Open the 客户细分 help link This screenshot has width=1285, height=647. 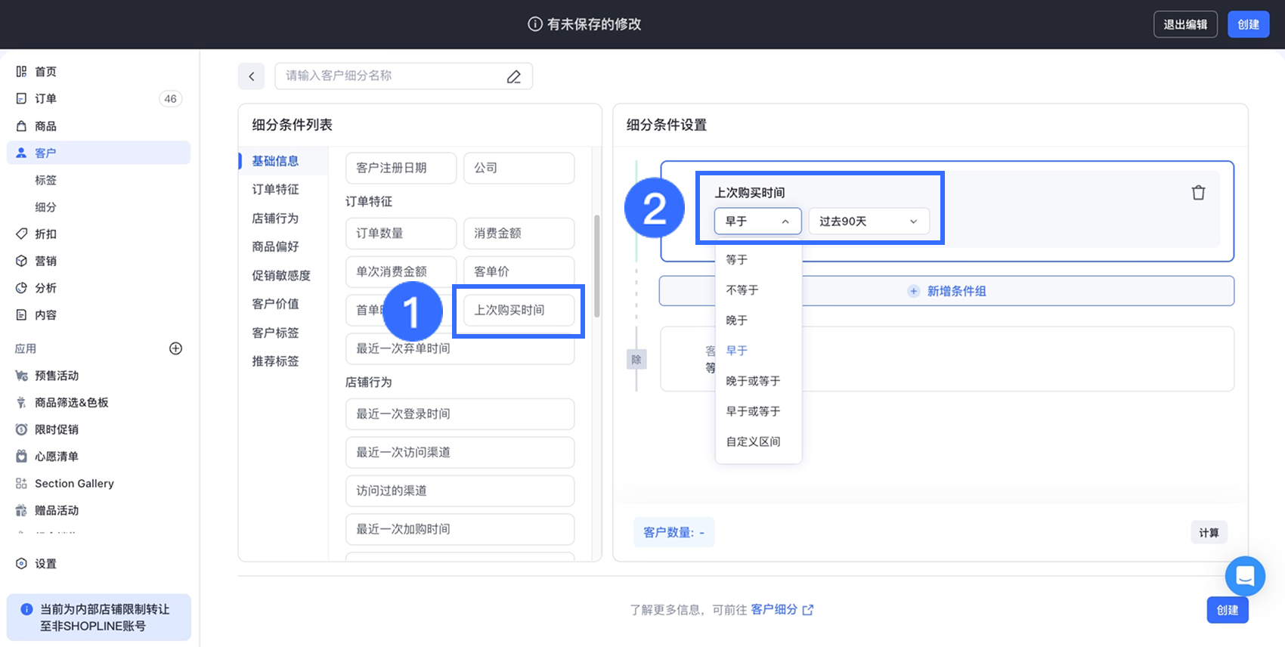point(782,609)
